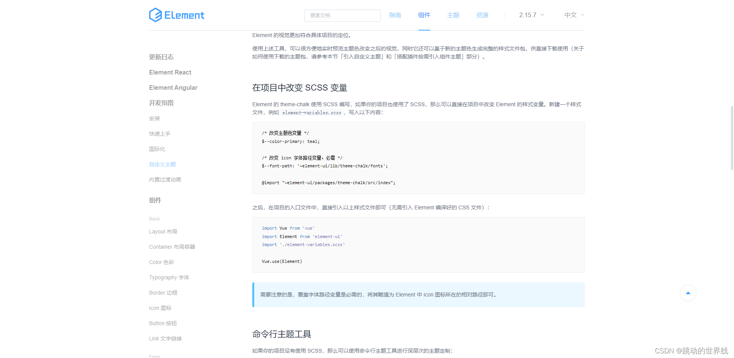734x358 pixels.
Task: Select 内置过渡动画 in the sidebar
Action: pyautogui.click(x=165, y=180)
